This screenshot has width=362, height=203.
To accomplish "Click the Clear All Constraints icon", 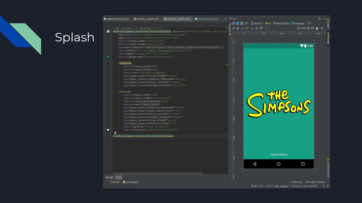I will pyautogui.click(x=243, y=28).
